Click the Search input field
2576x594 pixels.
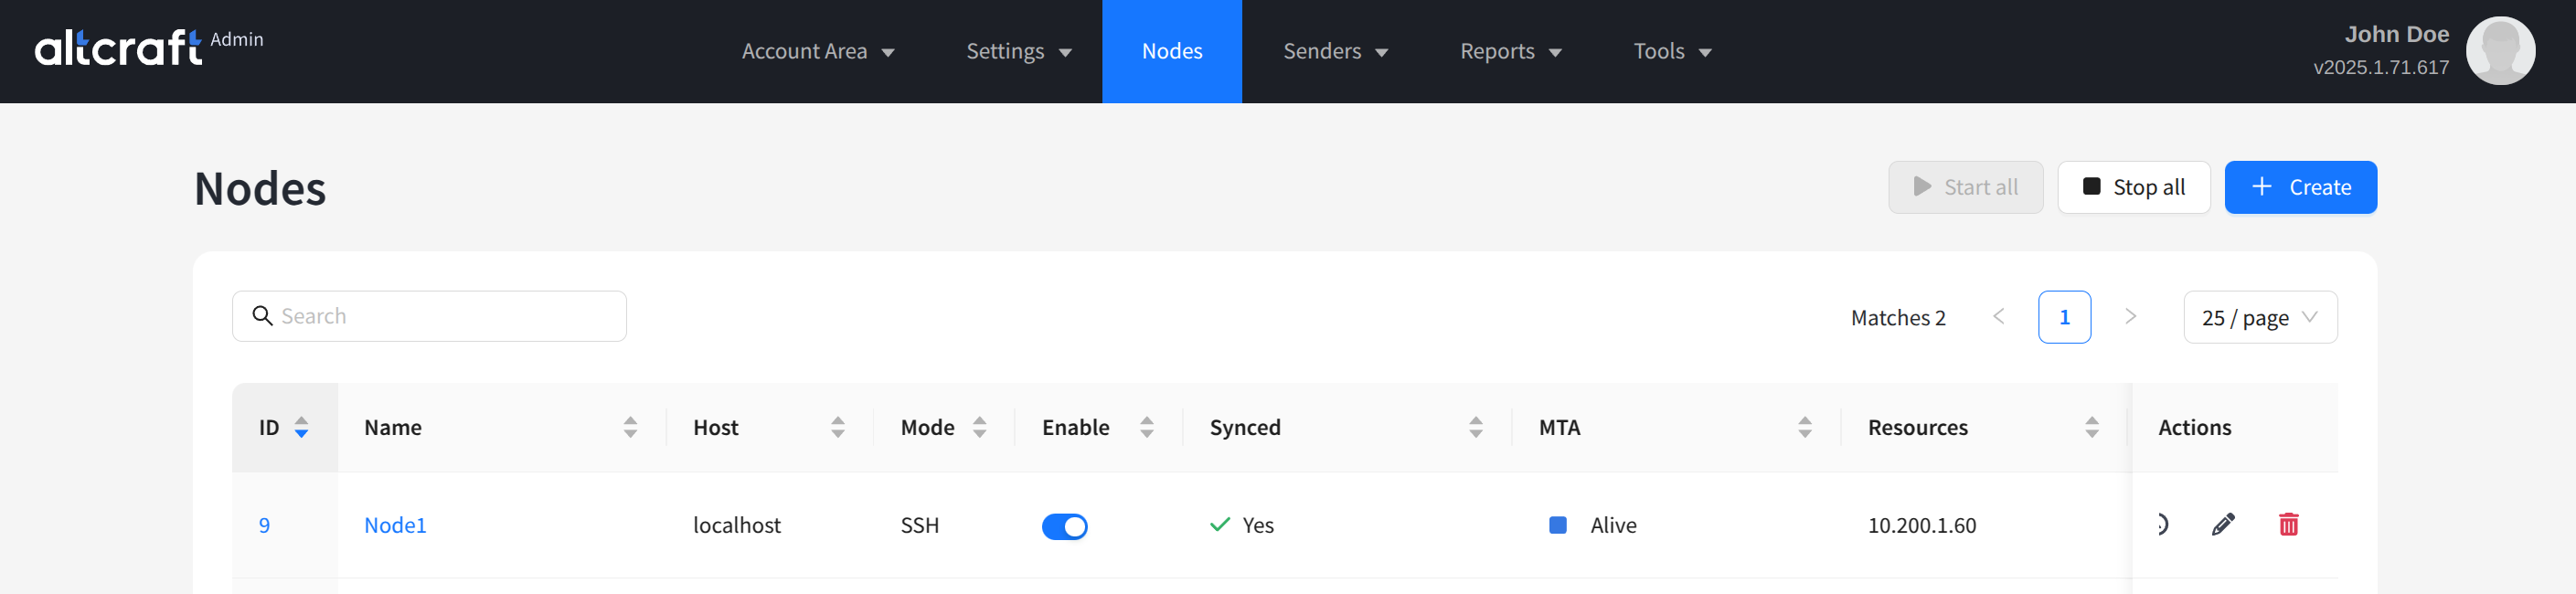click(440, 316)
